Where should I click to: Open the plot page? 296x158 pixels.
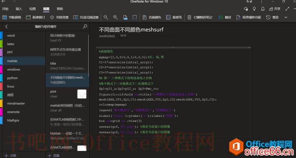67,94
